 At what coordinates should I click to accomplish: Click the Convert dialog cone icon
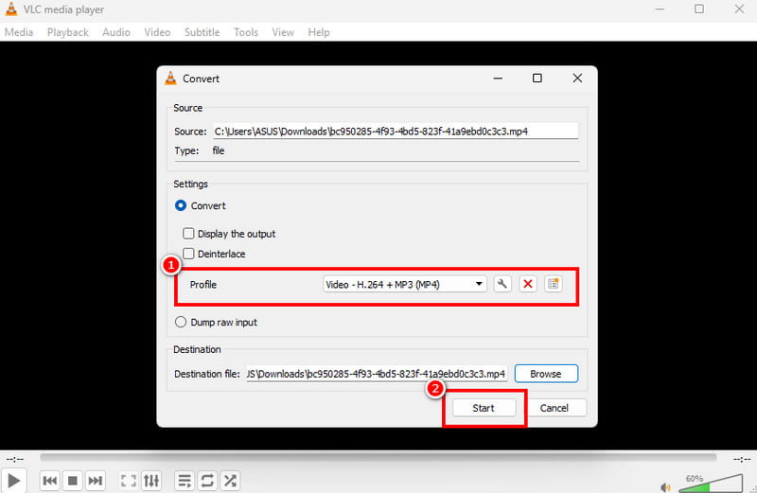click(x=170, y=78)
